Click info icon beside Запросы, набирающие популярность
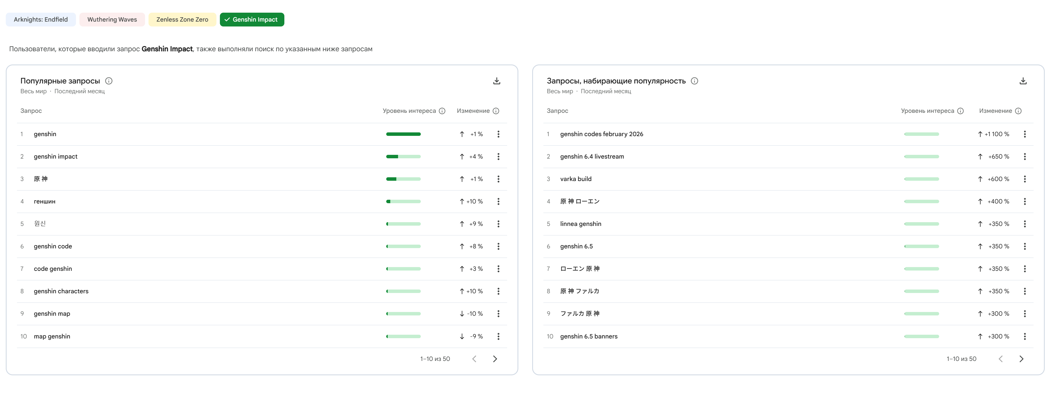This screenshot has height=394, width=1056. [695, 81]
